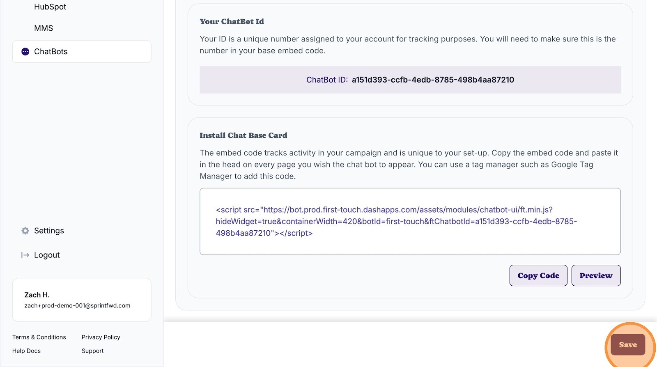Save the chatbot configuration

point(628,345)
